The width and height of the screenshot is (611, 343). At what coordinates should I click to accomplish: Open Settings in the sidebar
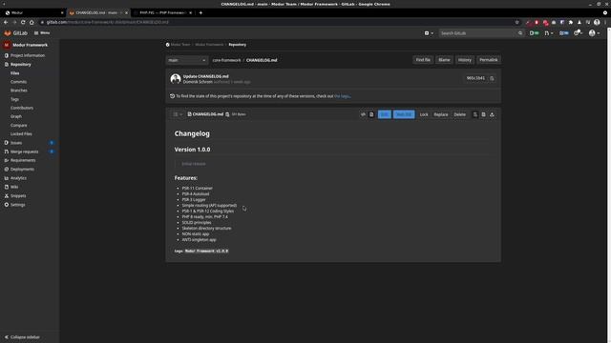point(14,205)
